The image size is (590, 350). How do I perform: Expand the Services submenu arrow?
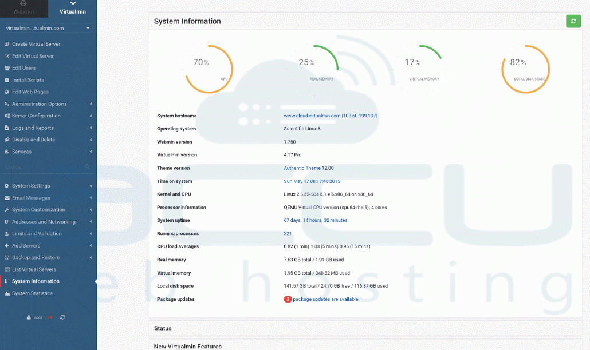[x=91, y=152]
